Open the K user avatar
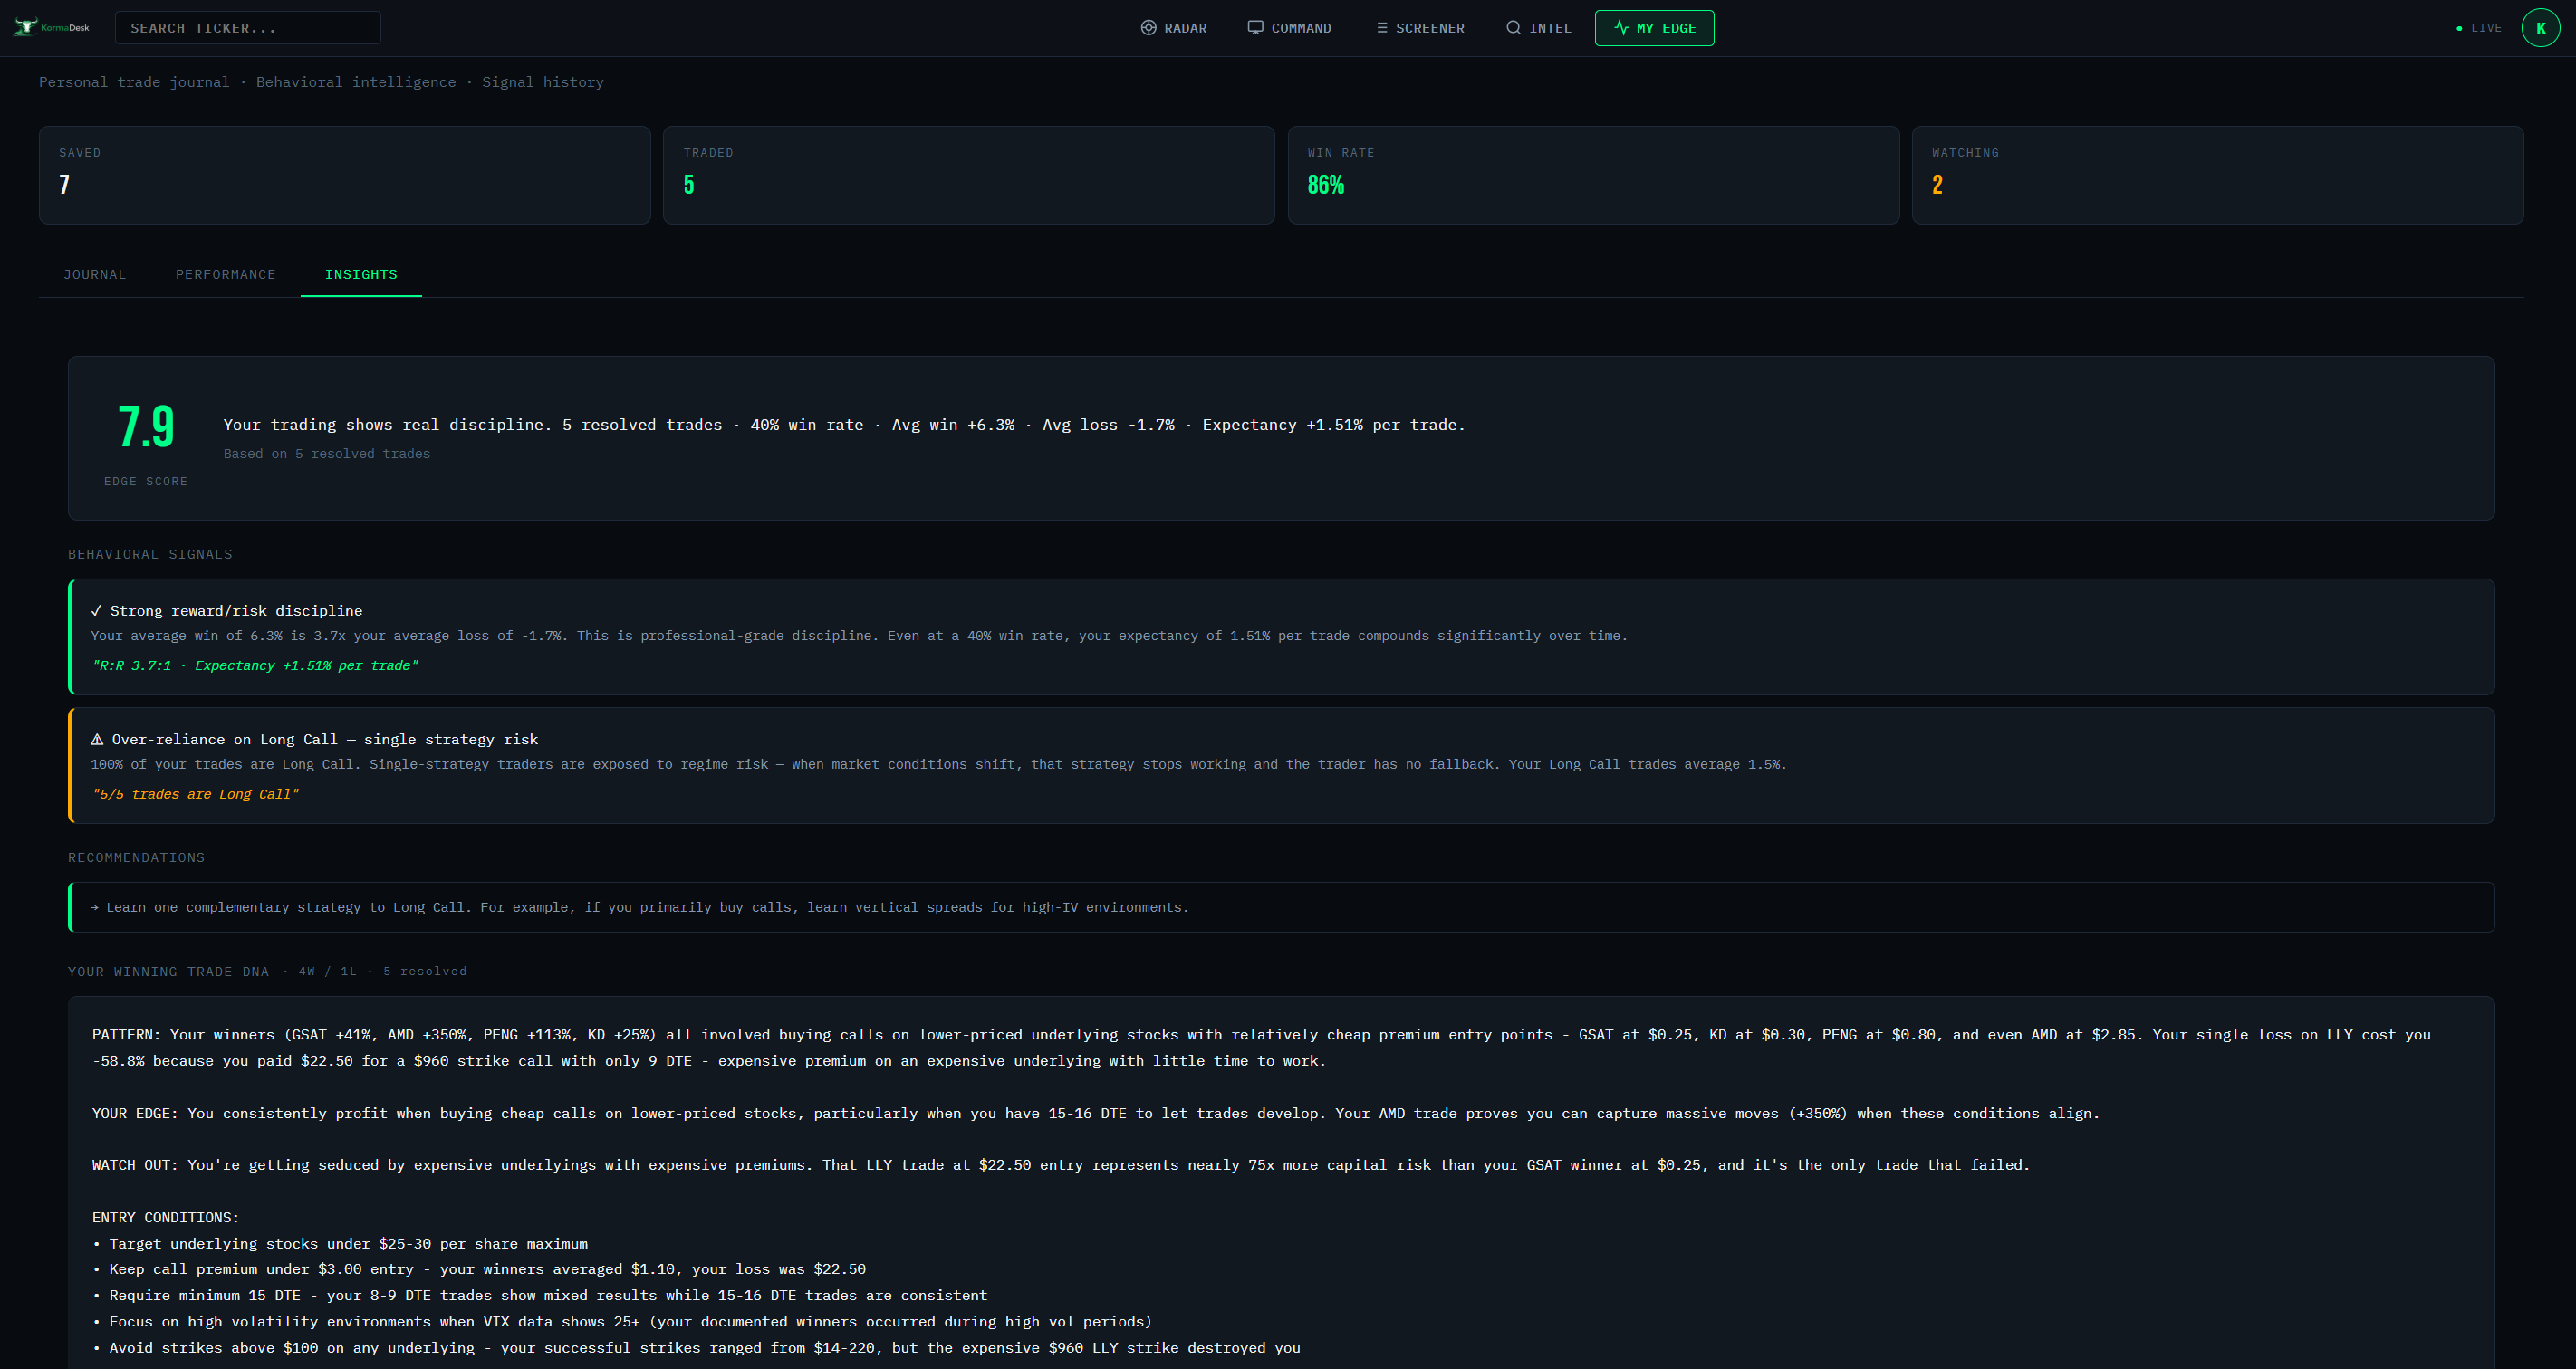 (2540, 28)
